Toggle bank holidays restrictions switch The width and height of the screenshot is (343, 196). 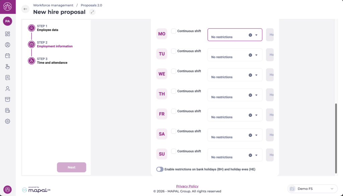(x=160, y=169)
